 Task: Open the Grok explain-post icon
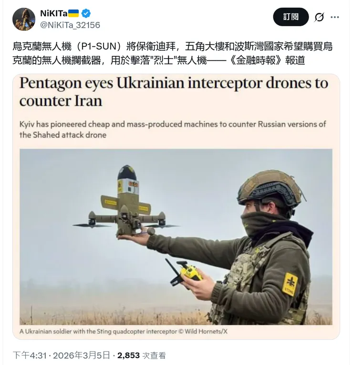point(319,17)
